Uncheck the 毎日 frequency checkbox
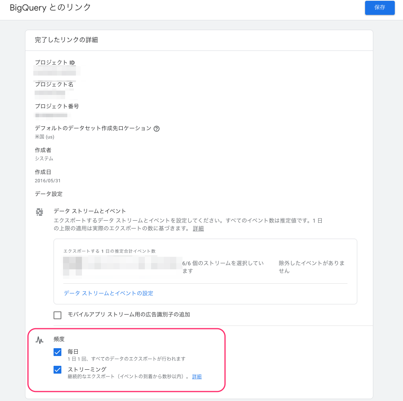The image size is (403, 401). [x=57, y=352]
